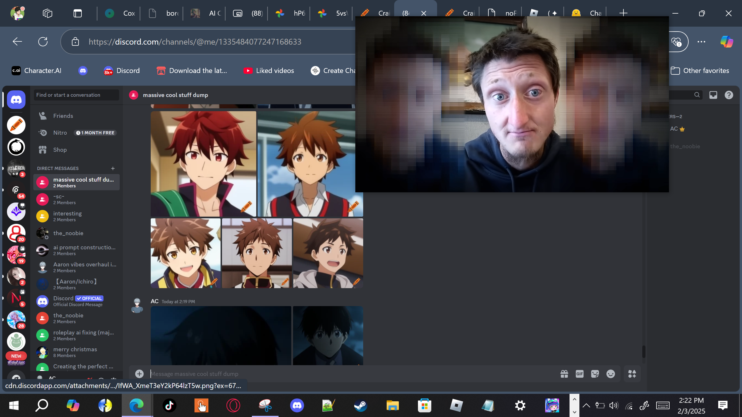Screen dimensions: 742x417
Task: Open Edge workspaces icon
Action: tap(48, 13)
